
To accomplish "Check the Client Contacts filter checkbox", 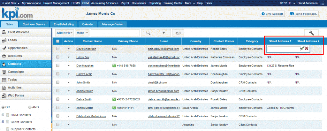I will 8,122.
